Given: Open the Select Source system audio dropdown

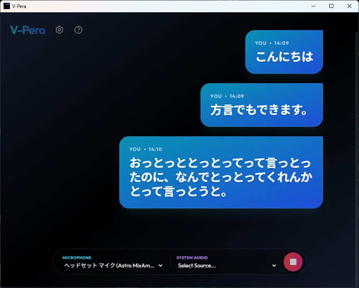Looking at the screenshot, I should pyautogui.click(x=222, y=265).
